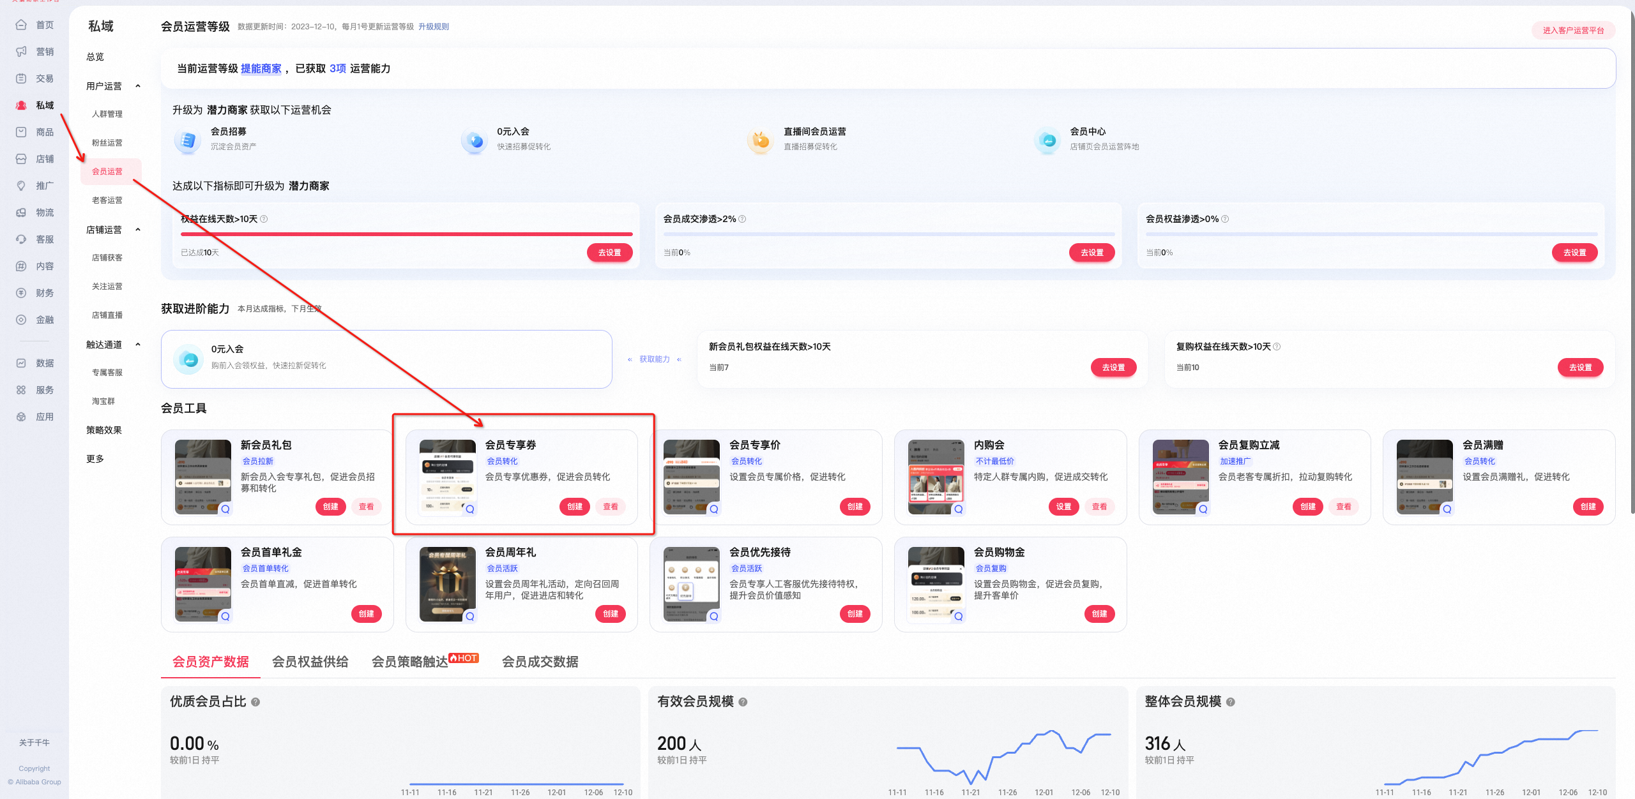Open the 首页 home icon in sidebar

point(21,25)
